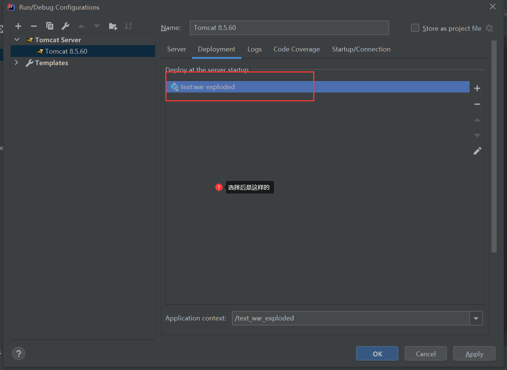507x370 pixels.
Task: Move configuration down in the list
Action: (x=97, y=26)
